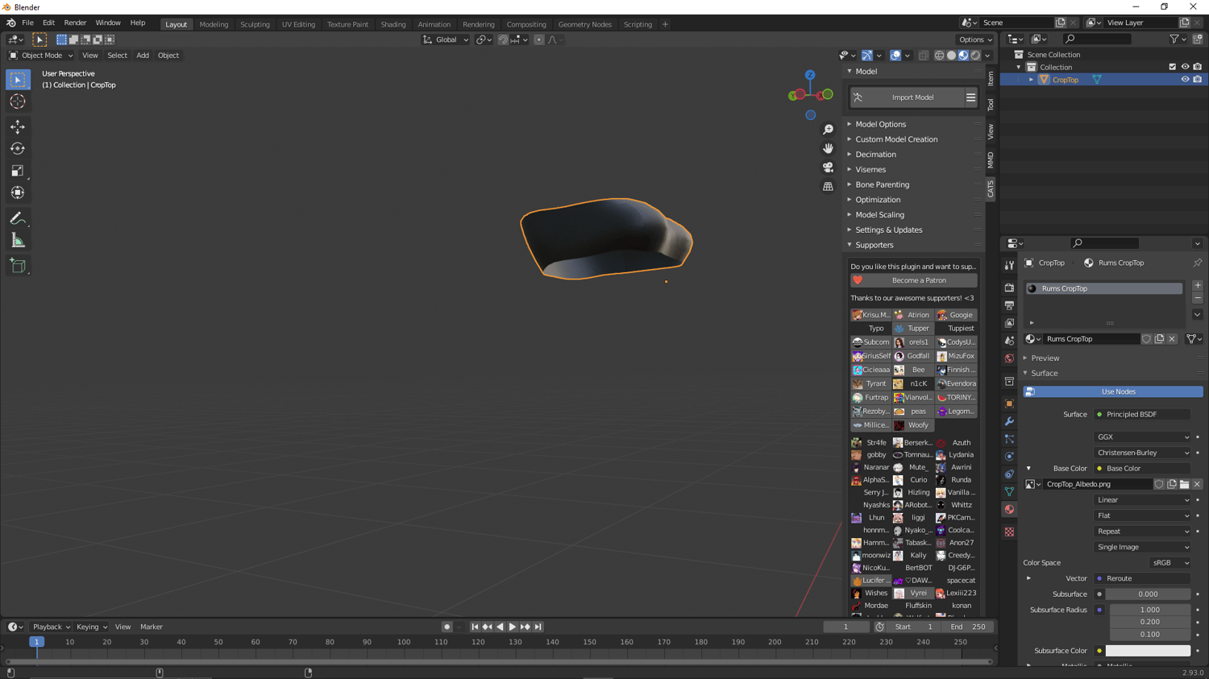Expand the Model Options panel
Screen dimensions: 1209x679
click(x=881, y=124)
